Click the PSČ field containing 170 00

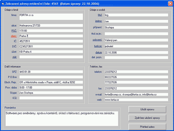tap(51, 31)
